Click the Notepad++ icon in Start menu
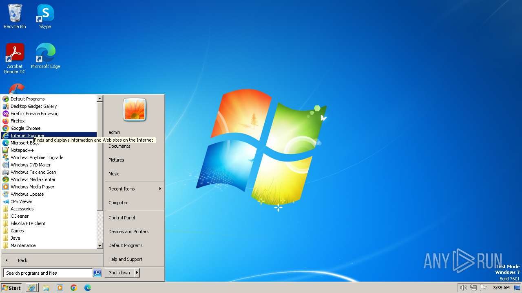The image size is (522, 293). click(6, 150)
